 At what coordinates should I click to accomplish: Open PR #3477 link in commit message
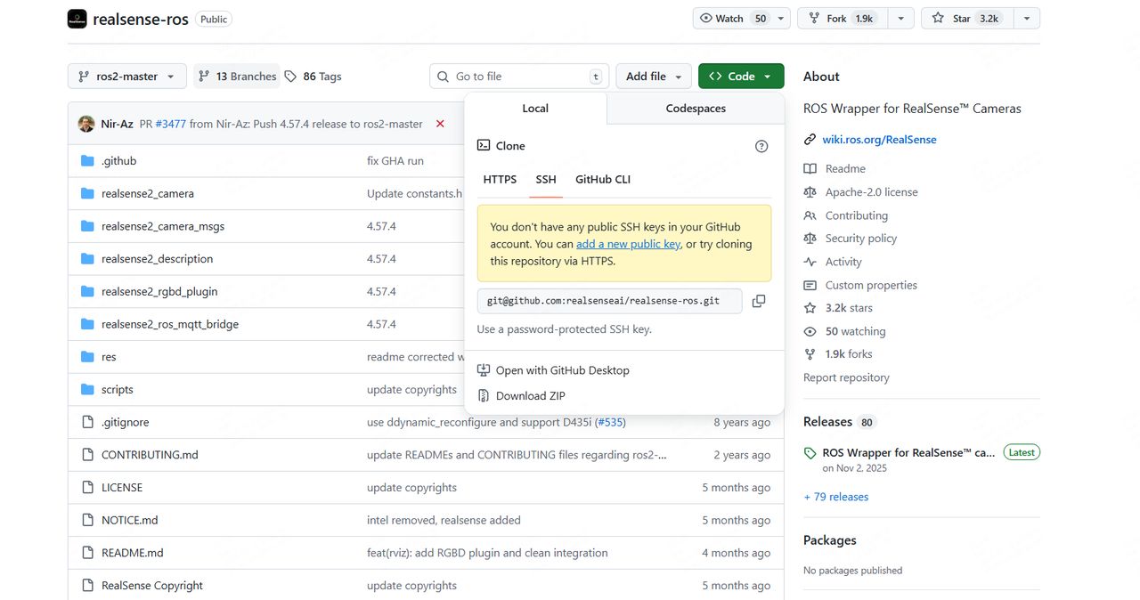tap(170, 124)
